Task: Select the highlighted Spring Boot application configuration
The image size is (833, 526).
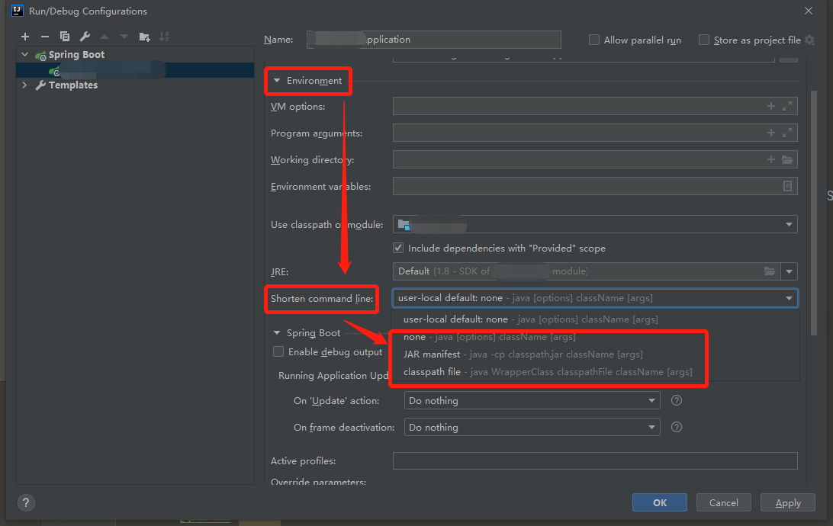Action: [135, 70]
